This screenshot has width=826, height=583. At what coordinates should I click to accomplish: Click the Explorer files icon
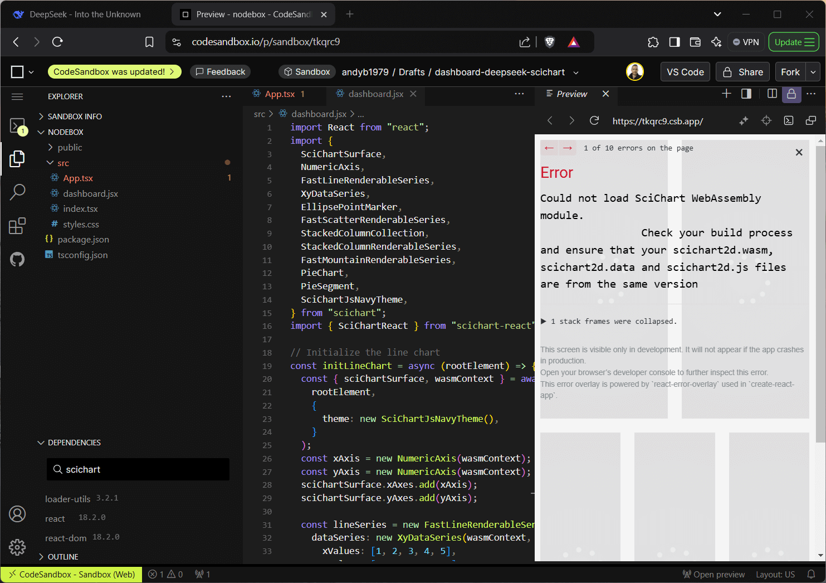(x=17, y=159)
